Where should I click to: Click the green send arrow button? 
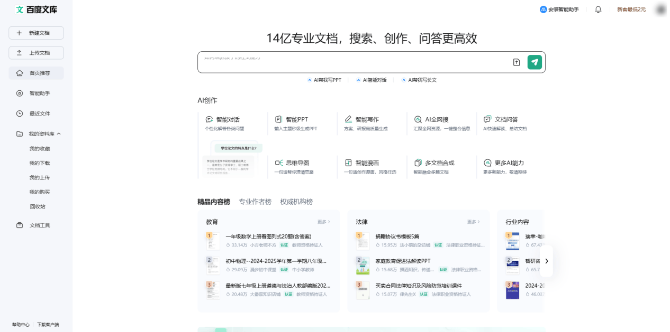coord(535,62)
